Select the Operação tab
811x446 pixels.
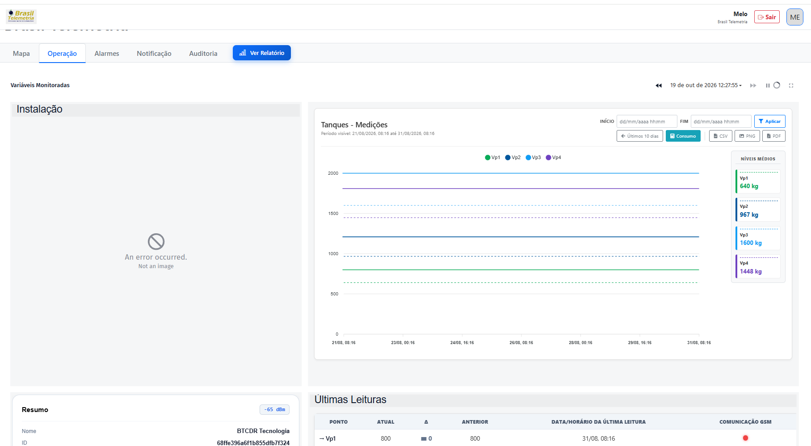pos(62,53)
